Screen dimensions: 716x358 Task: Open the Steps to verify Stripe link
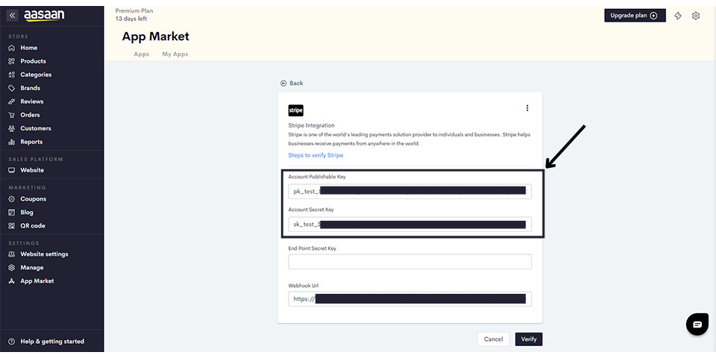(316, 155)
